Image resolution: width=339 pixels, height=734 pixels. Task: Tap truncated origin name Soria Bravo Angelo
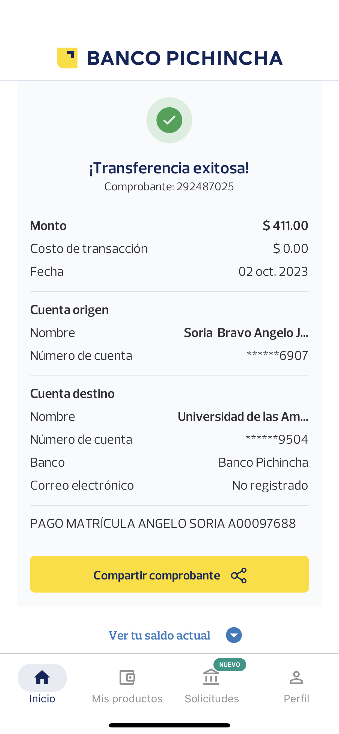point(246,333)
